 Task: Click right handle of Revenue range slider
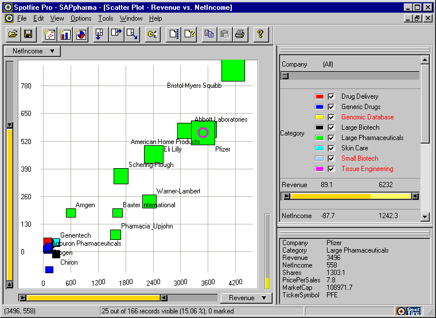click(x=415, y=196)
